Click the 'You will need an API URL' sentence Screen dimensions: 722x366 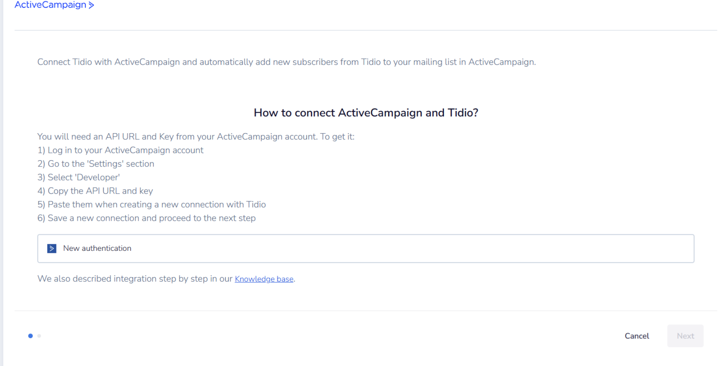pos(196,137)
